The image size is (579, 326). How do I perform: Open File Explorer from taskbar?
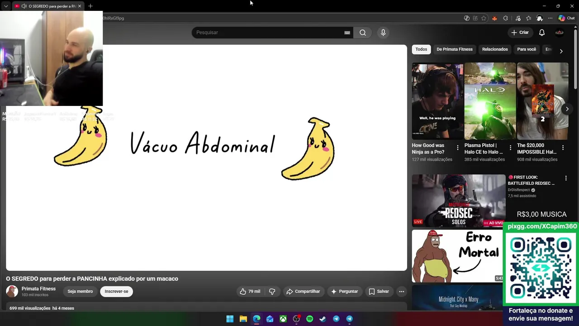243,319
